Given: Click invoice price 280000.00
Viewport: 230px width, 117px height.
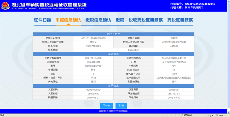Looking at the screenshot, I should click(94, 94).
